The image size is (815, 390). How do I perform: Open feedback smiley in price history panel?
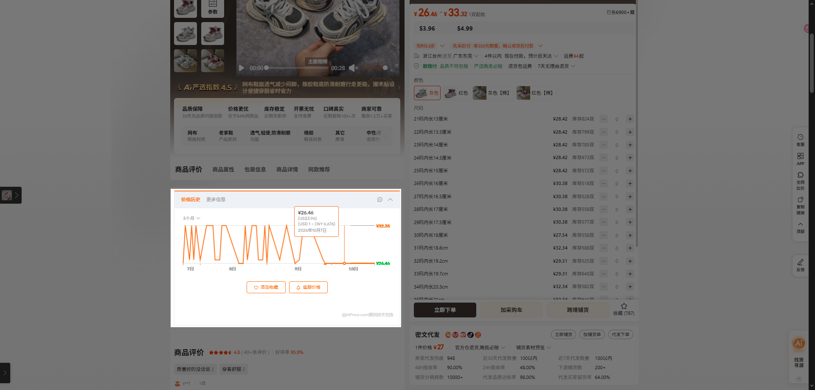pos(380,199)
